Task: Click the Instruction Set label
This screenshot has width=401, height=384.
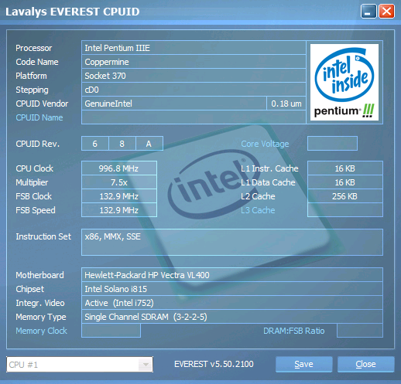Action: coord(43,236)
